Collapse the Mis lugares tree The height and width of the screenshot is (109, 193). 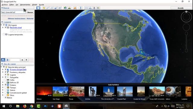coord(1,25)
